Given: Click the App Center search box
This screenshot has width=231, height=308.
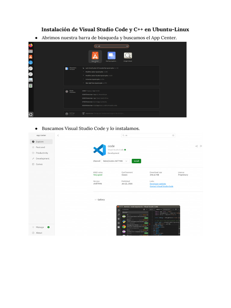Looking at the screenshot, I should pos(148,135).
